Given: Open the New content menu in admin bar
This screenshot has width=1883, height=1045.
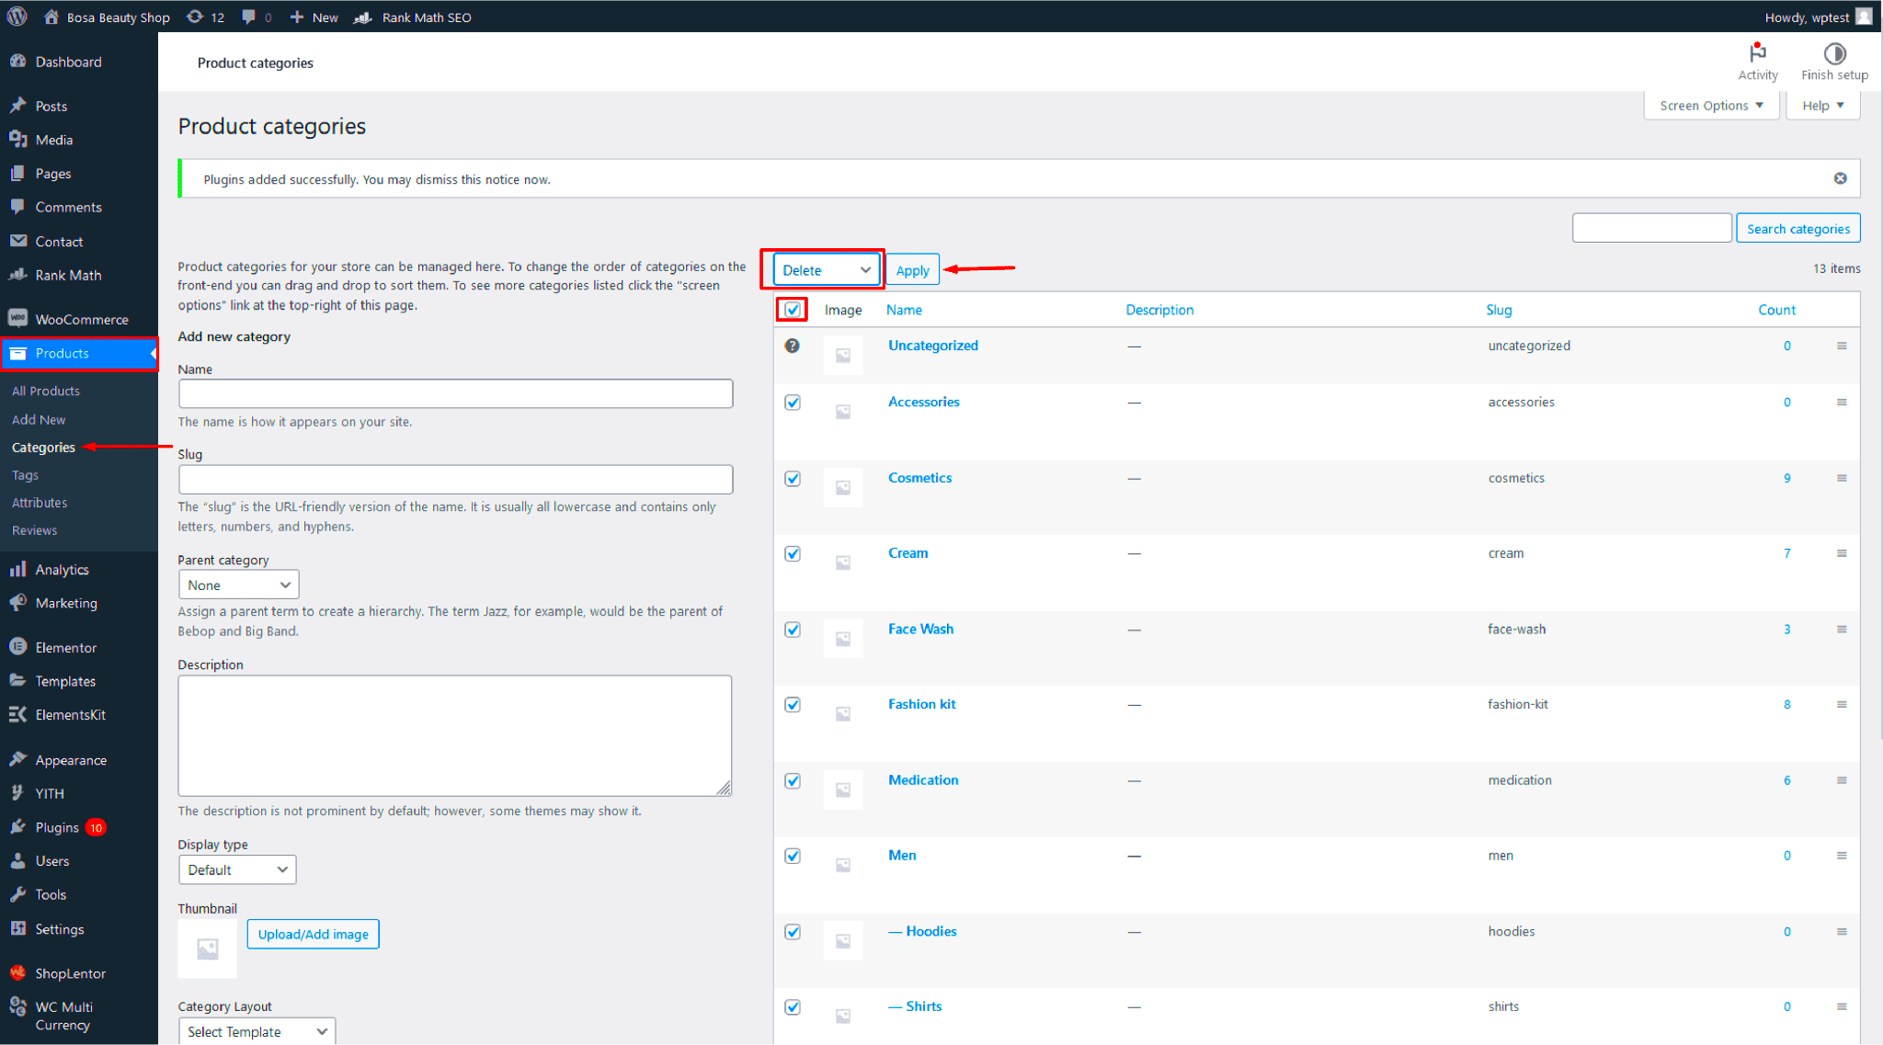Looking at the screenshot, I should 314,17.
